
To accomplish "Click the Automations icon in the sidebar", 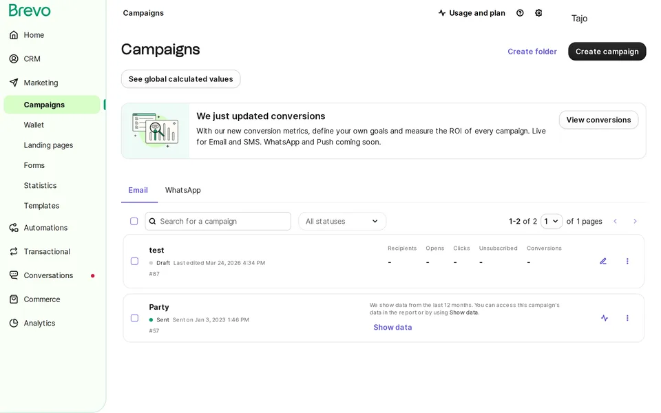I will click(x=14, y=228).
